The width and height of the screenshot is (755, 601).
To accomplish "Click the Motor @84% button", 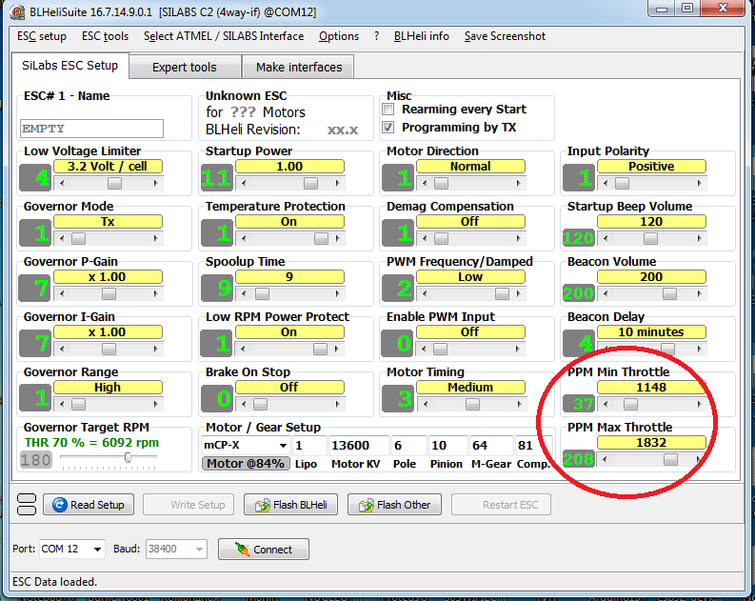I will (246, 463).
